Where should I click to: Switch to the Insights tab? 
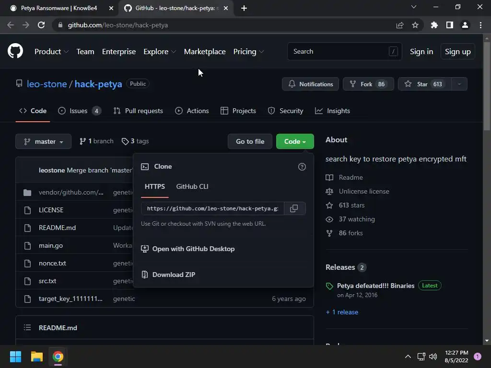pos(333,111)
